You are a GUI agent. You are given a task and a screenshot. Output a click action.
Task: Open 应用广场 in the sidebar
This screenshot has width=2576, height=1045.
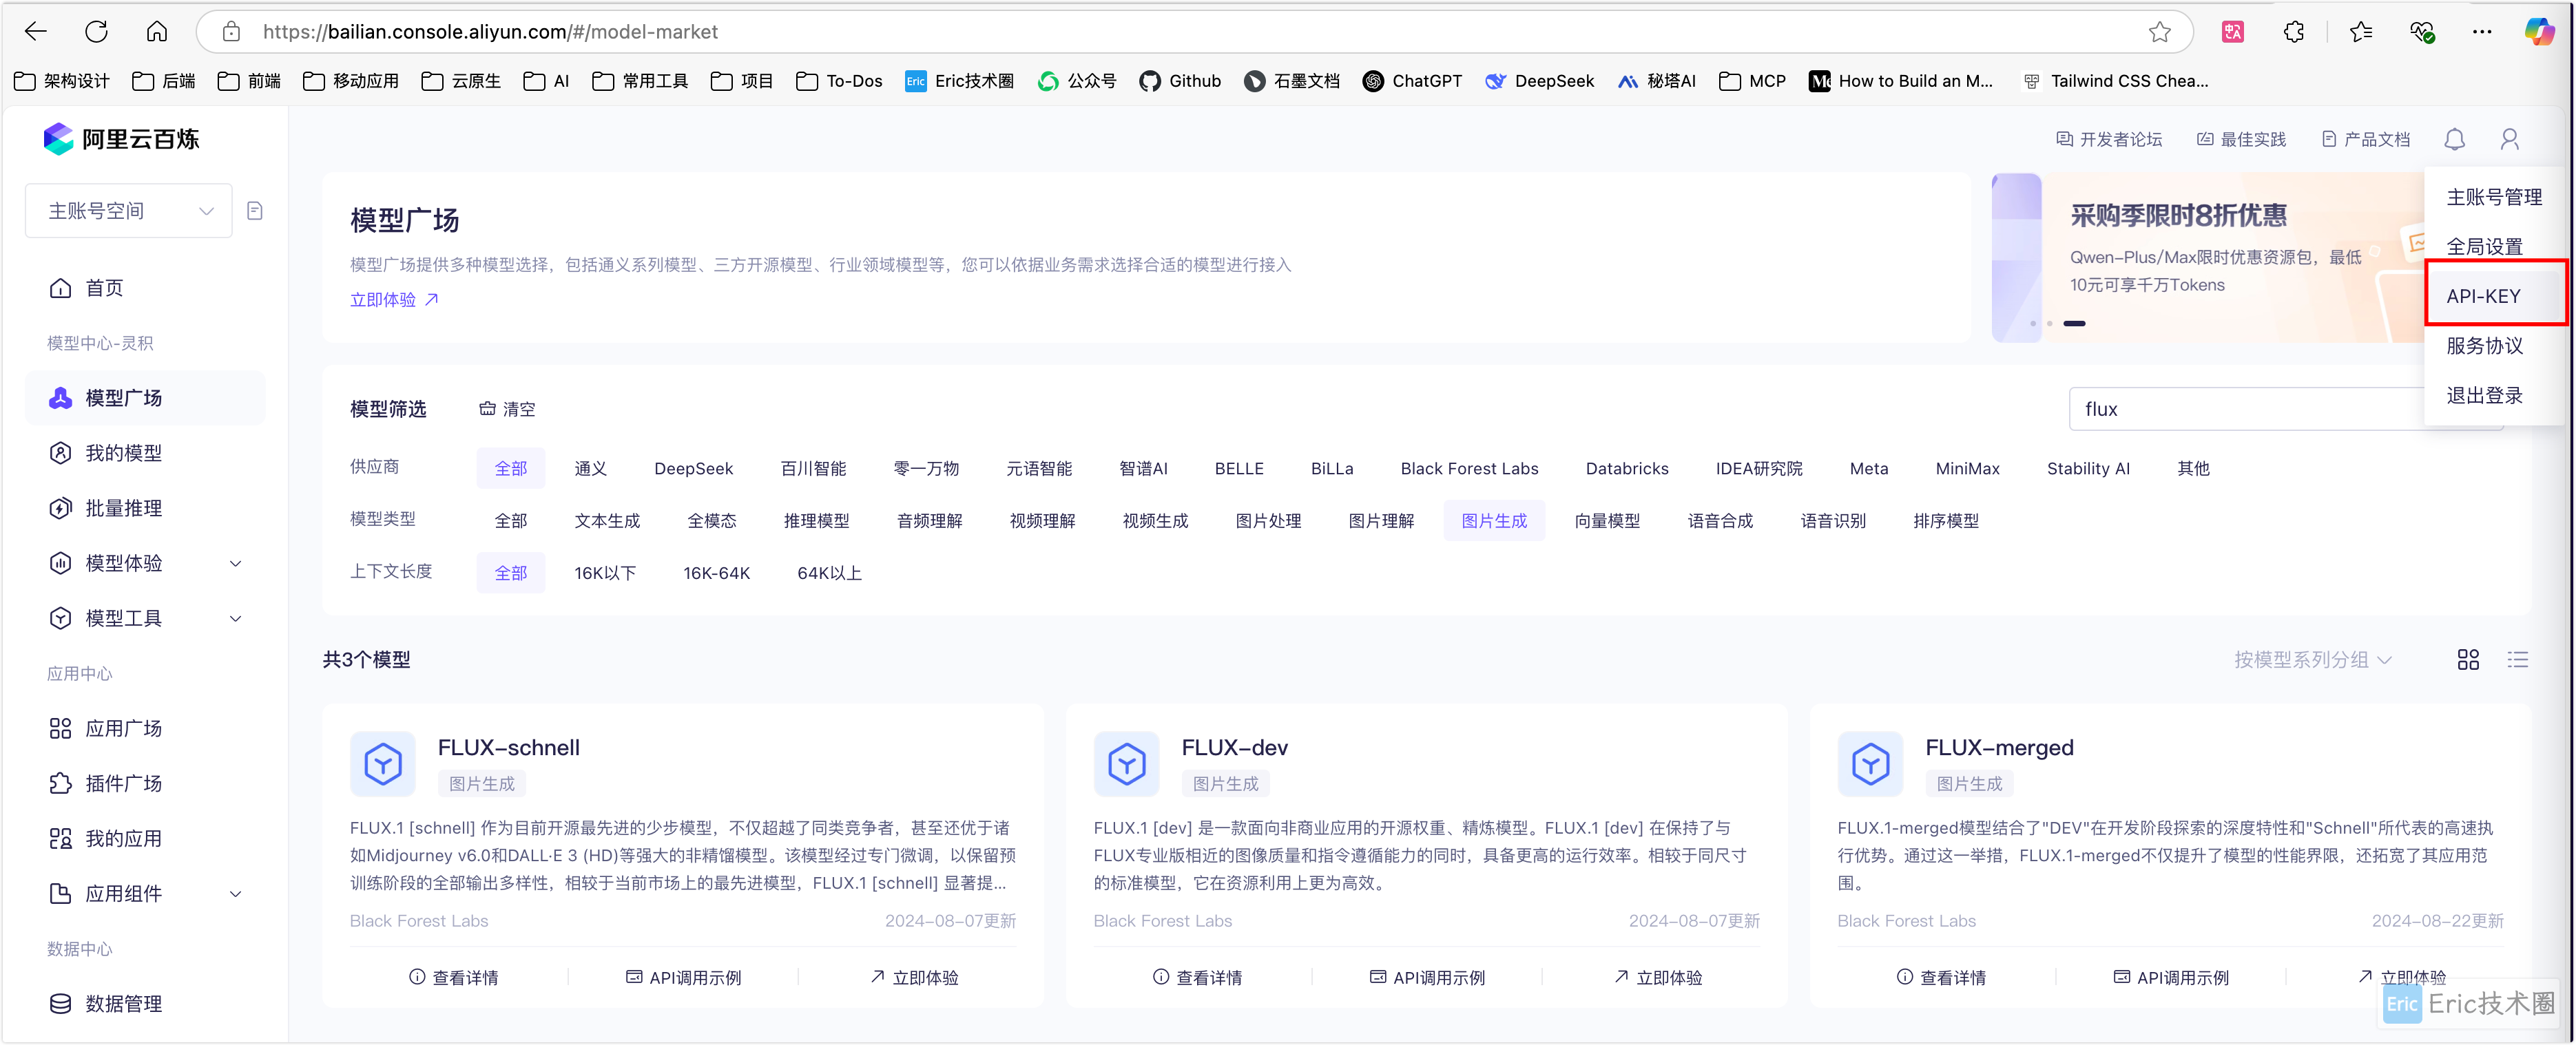click(146, 728)
